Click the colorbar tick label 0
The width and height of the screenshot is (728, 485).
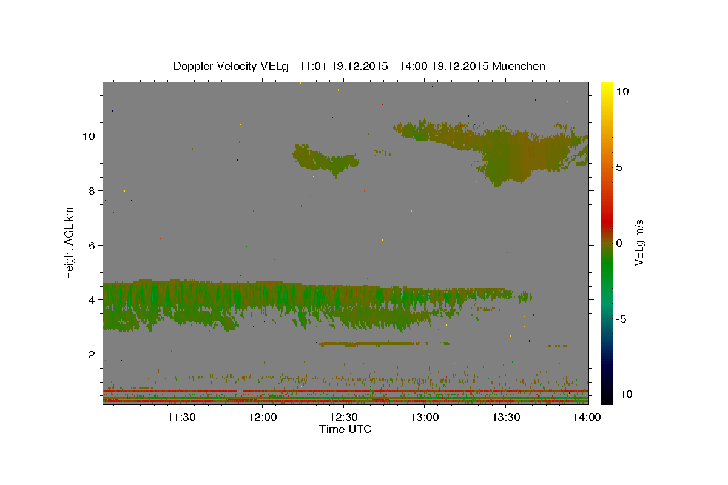point(619,243)
